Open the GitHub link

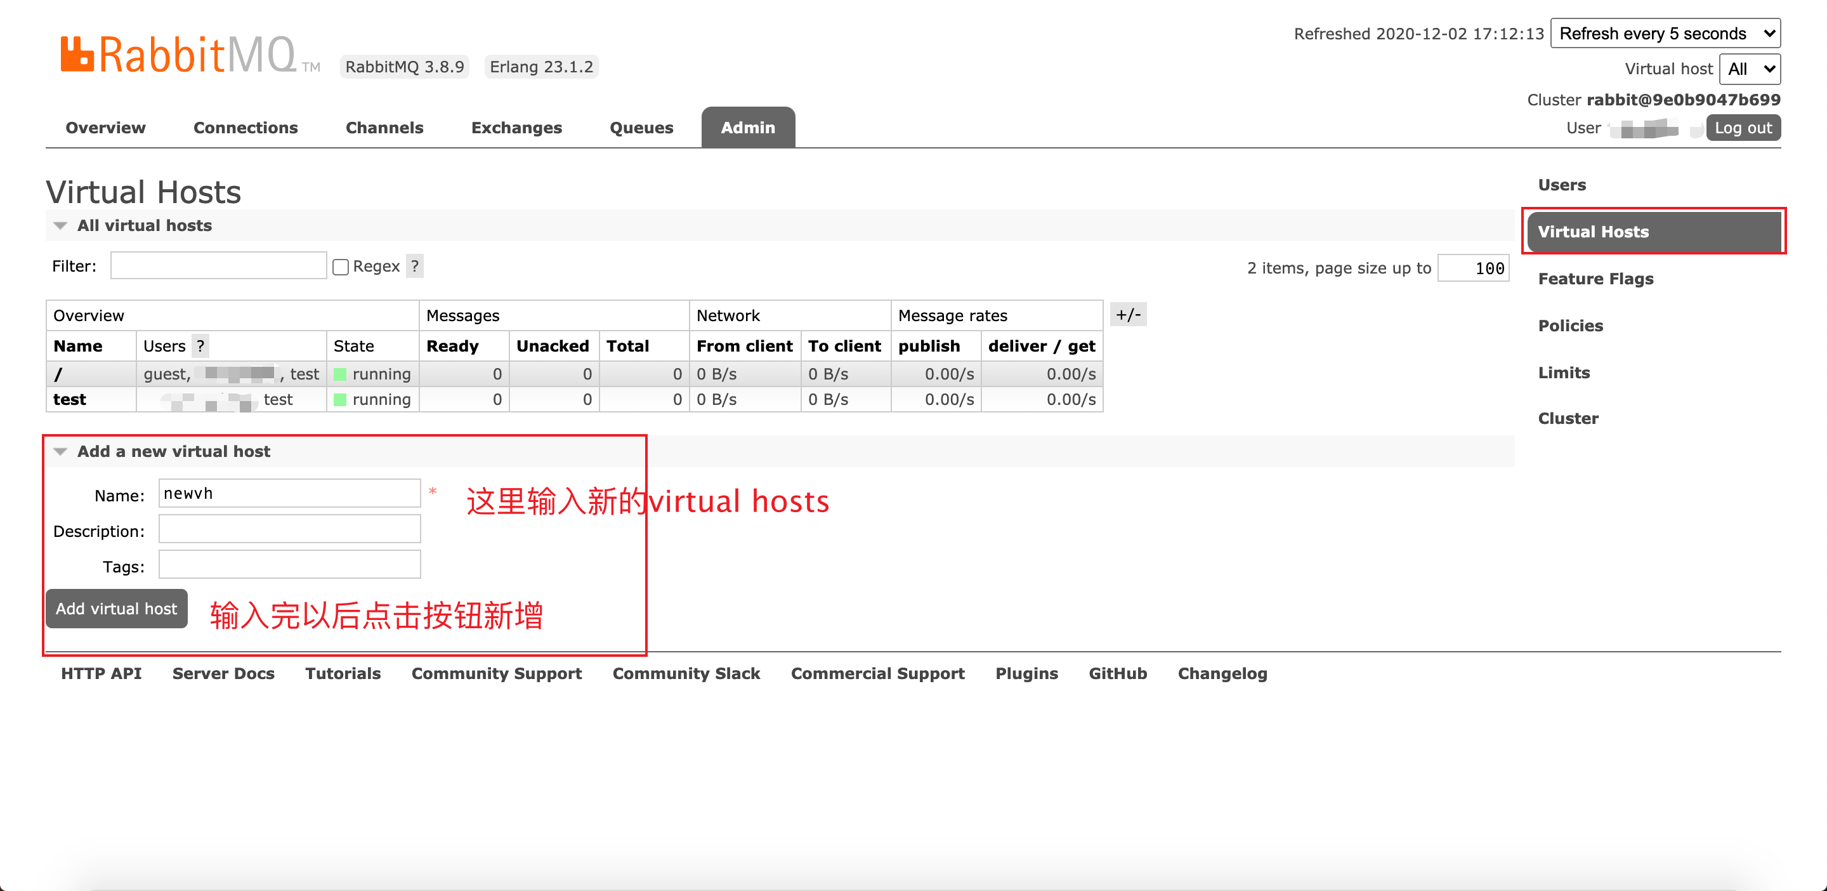tap(1117, 673)
